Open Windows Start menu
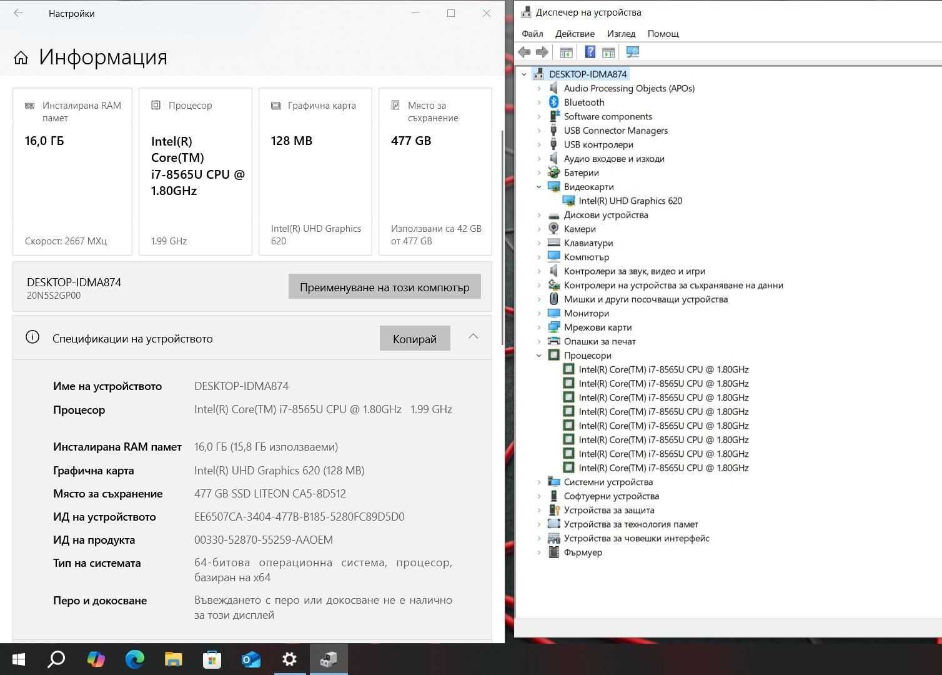Viewport: 942px width, 675px height. point(18,659)
